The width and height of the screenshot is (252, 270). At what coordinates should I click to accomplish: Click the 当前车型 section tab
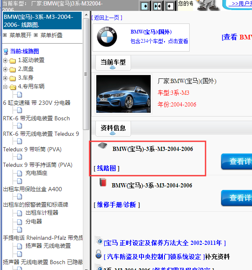[x=113, y=63]
